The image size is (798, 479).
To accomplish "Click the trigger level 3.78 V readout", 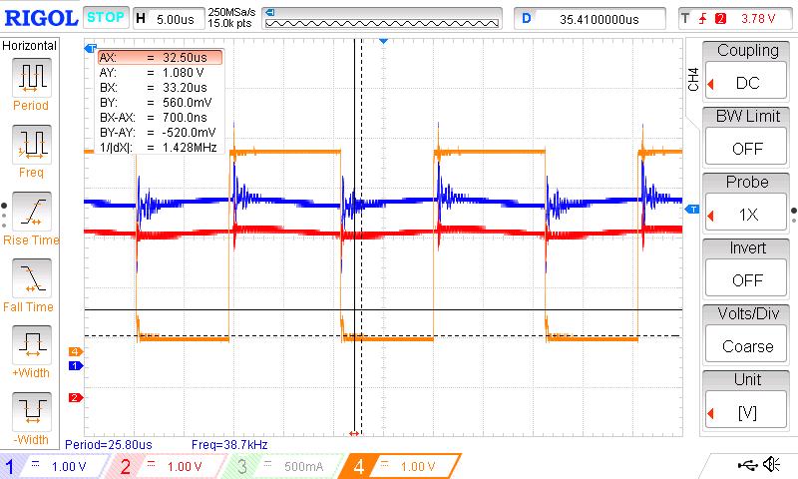I will (758, 19).
